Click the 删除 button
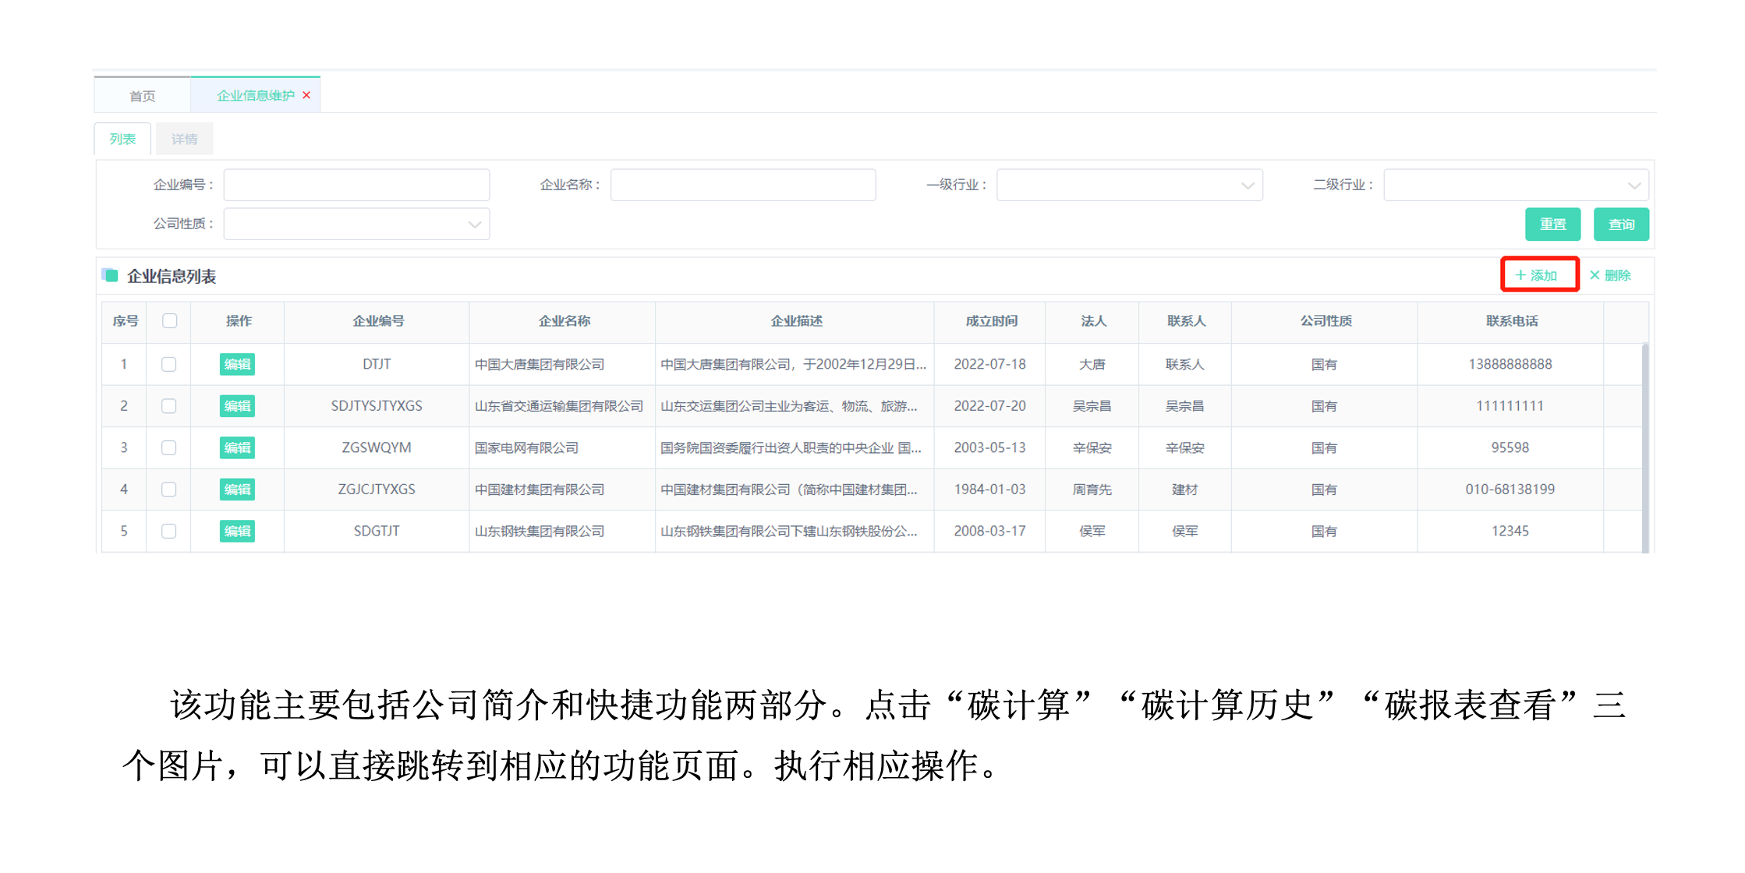Screen dimensions: 1745x873 pos(1610,275)
